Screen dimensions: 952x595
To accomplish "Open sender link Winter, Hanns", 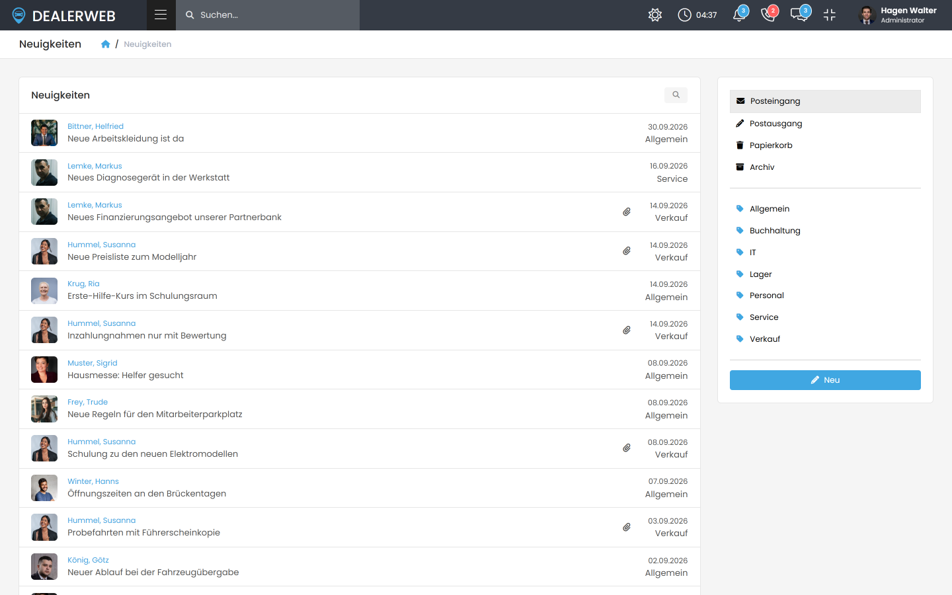I will point(93,481).
